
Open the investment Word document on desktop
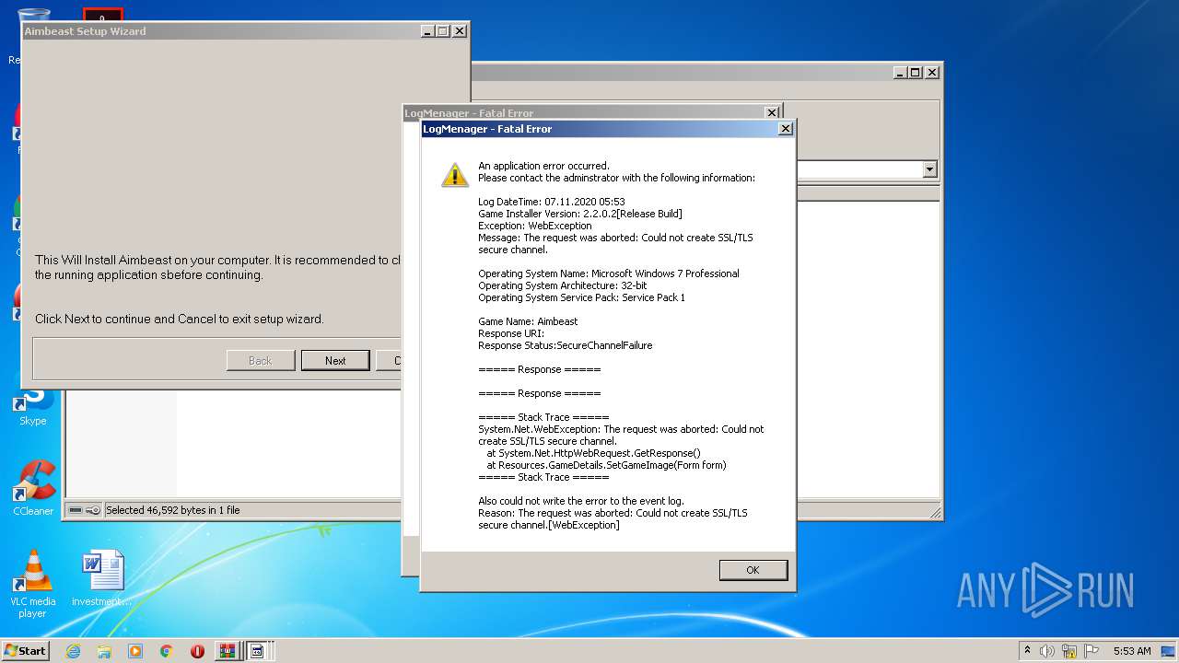pos(101,579)
